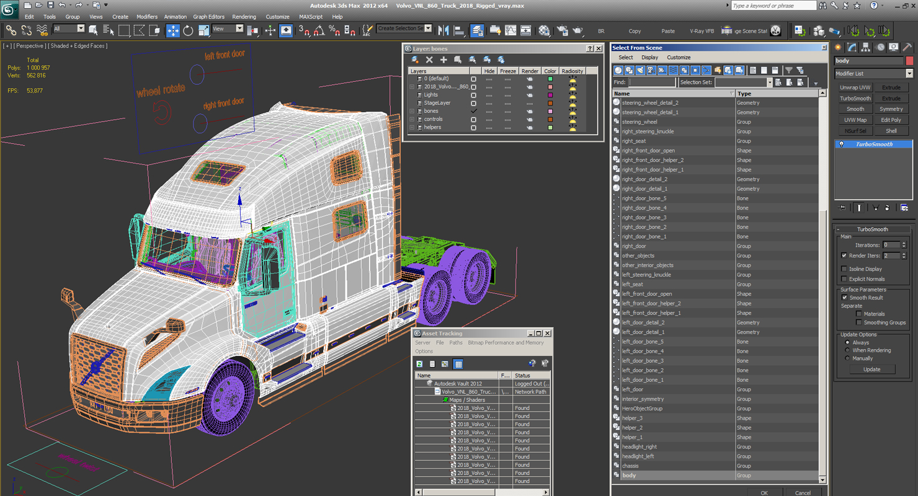Screen dimensions: 918x496
Task: Click the Bind to Space Warp icon
Action: click(42, 30)
